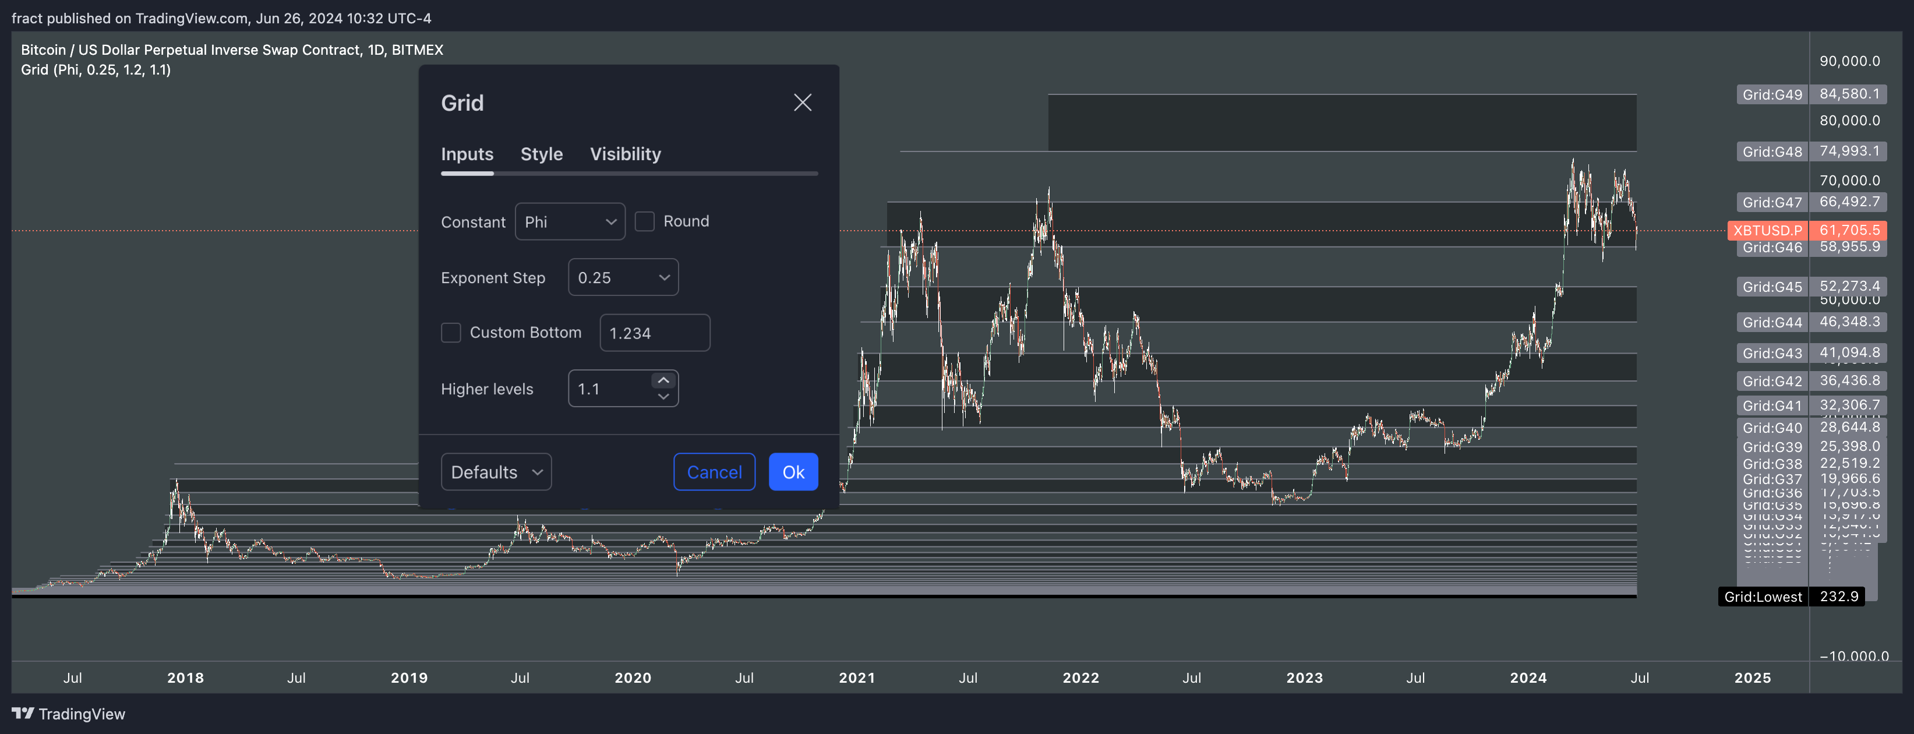The height and width of the screenshot is (734, 1914).
Task: Click the 2022 time axis label
Action: click(1080, 677)
